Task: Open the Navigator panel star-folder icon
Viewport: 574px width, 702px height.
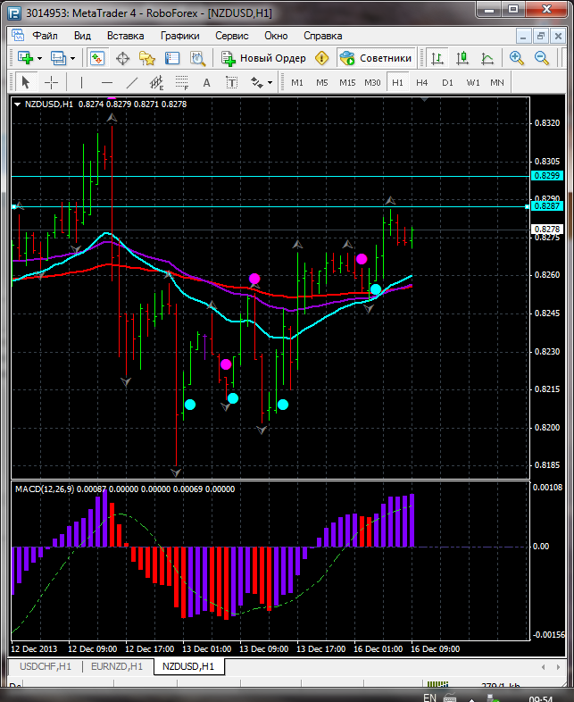Action: [x=147, y=58]
